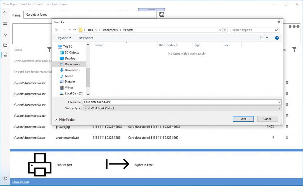Delete the anothersample.txt row using trash icon
This screenshot has height=186, width=303.
point(287,137)
